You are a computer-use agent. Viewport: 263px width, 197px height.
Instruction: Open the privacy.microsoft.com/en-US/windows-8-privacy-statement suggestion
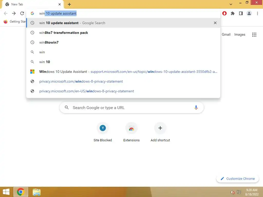[123, 91]
